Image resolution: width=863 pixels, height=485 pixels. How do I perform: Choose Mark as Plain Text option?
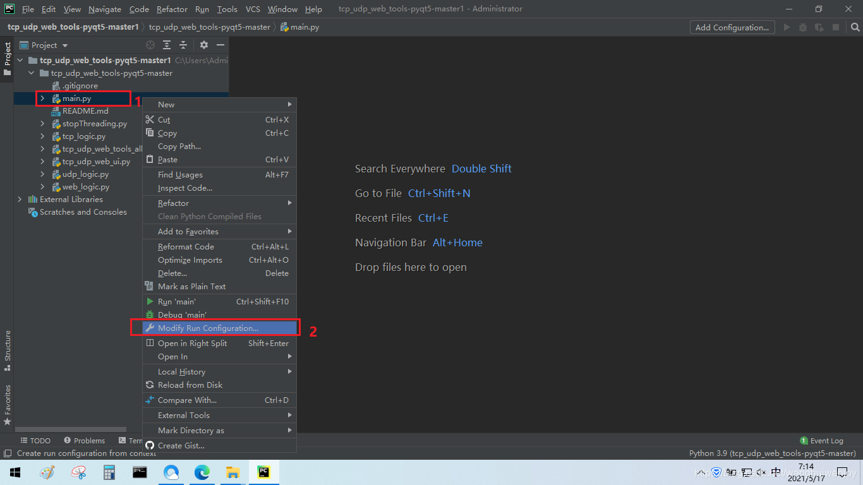click(220, 286)
